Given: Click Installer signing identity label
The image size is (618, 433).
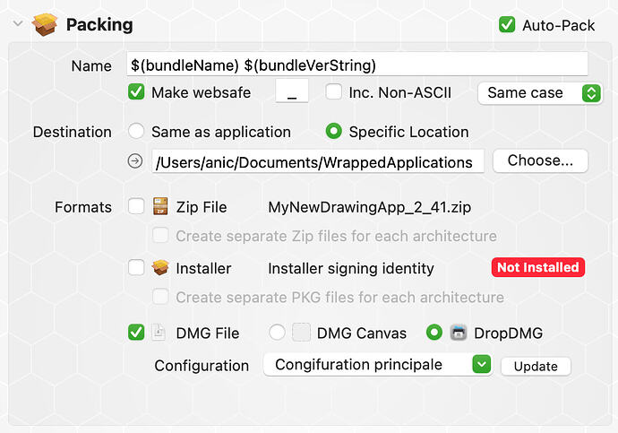Looking at the screenshot, I should coord(351,269).
